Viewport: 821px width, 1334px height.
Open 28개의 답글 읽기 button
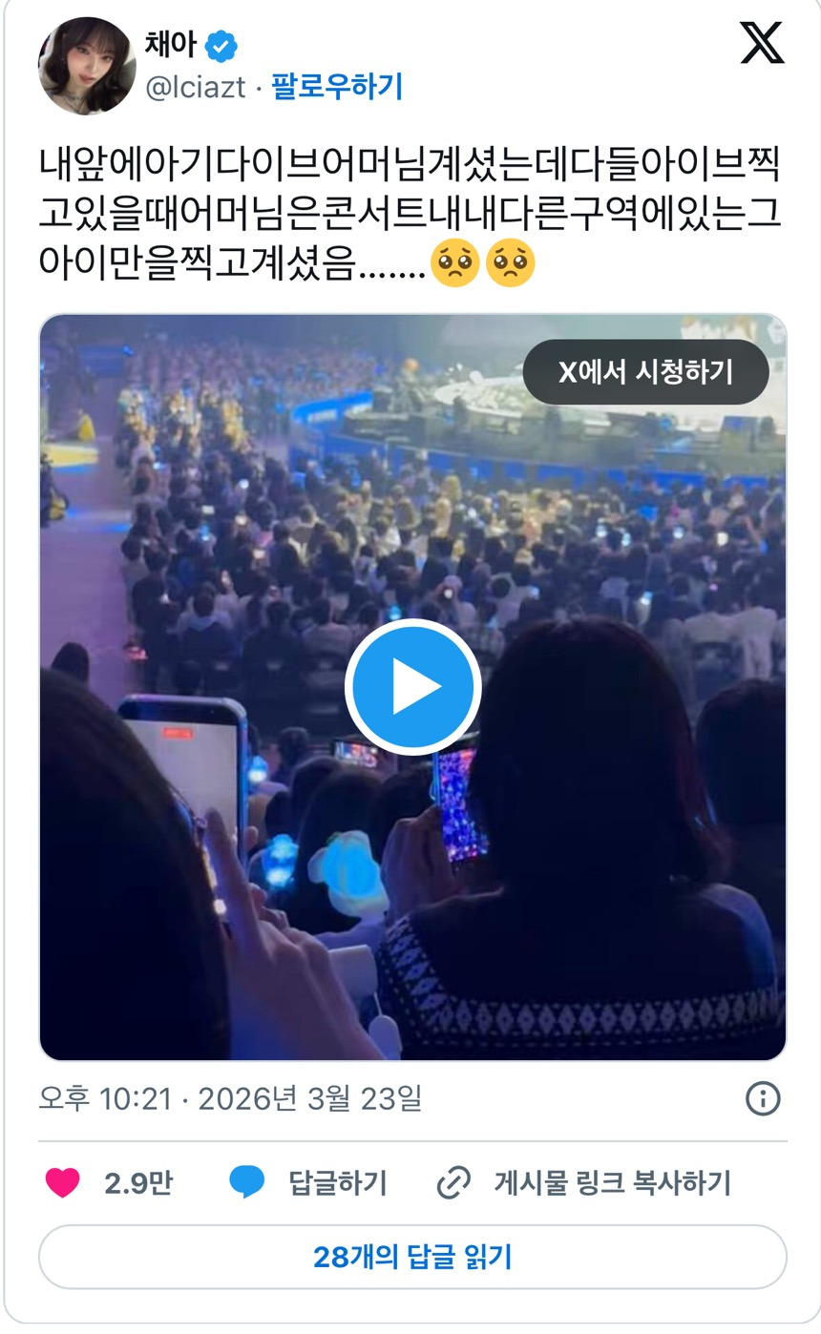pyautogui.click(x=412, y=1257)
